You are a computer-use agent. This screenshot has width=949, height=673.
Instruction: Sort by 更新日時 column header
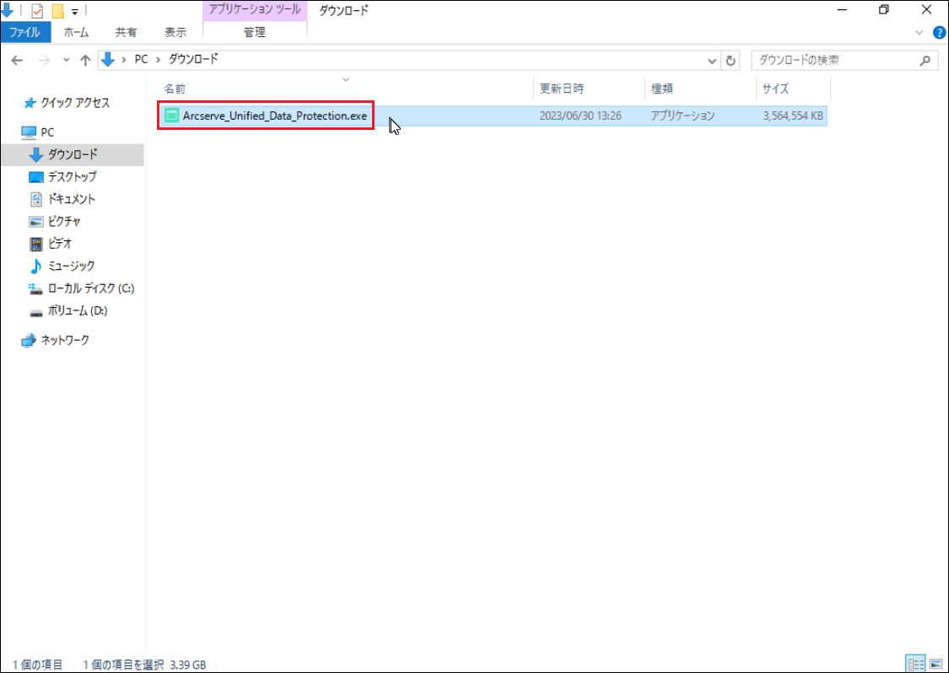(x=562, y=89)
